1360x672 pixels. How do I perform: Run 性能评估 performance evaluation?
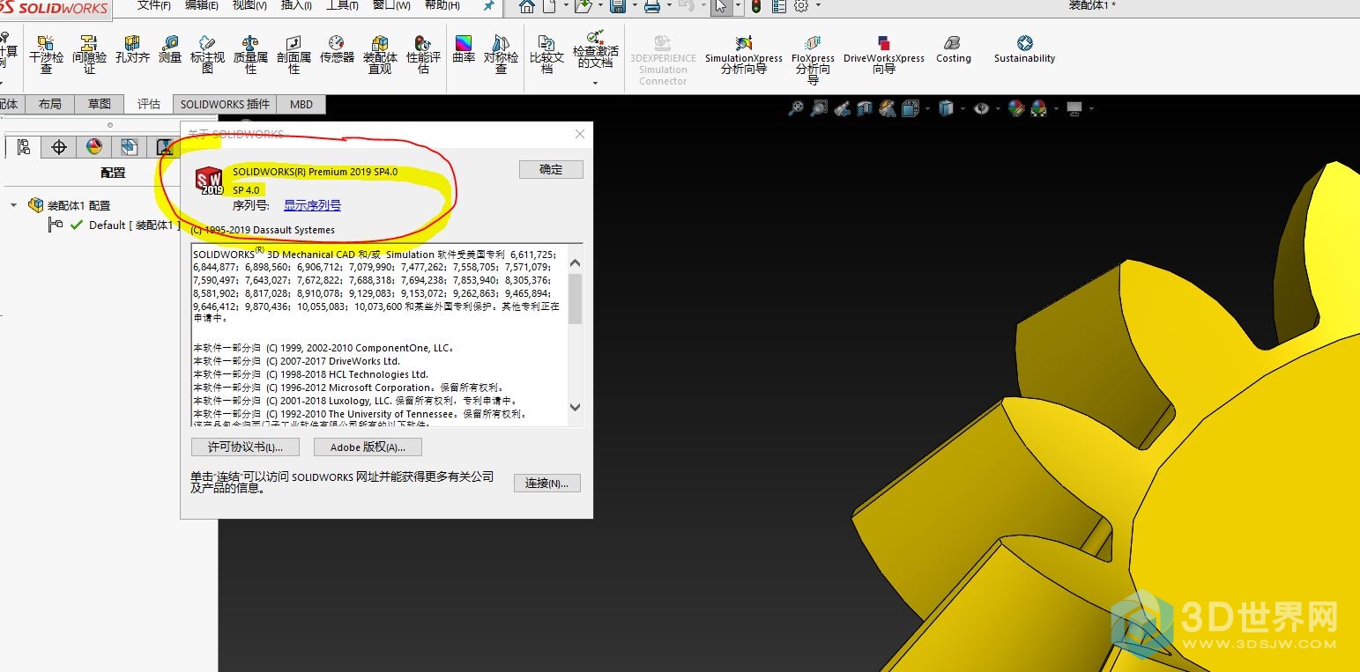(423, 55)
